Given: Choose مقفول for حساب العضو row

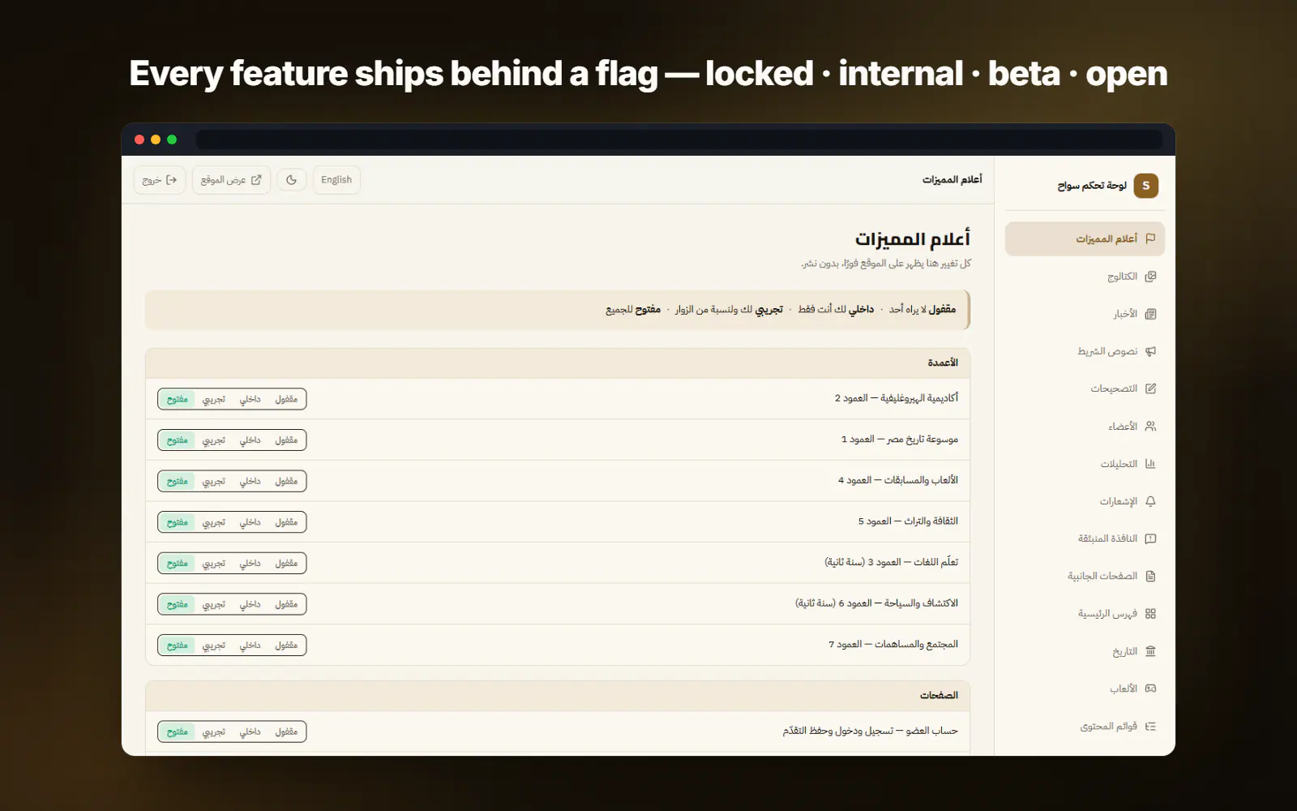Looking at the screenshot, I should click(x=286, y=732).
